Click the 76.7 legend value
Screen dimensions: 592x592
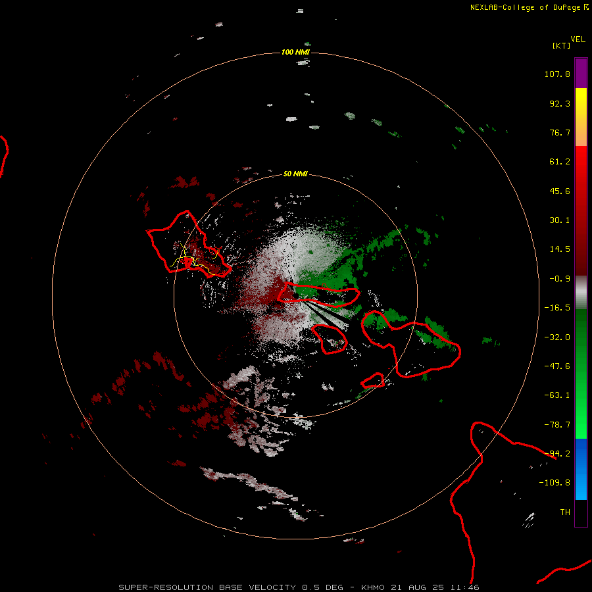click(560, 132)
